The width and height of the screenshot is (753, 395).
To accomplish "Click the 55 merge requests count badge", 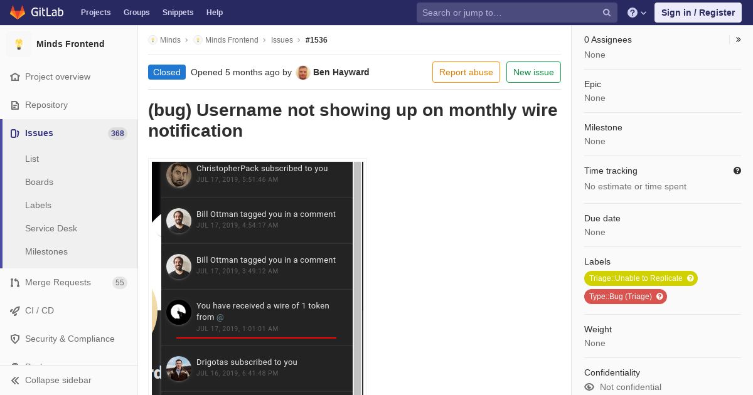I will [x=119, y=283].
